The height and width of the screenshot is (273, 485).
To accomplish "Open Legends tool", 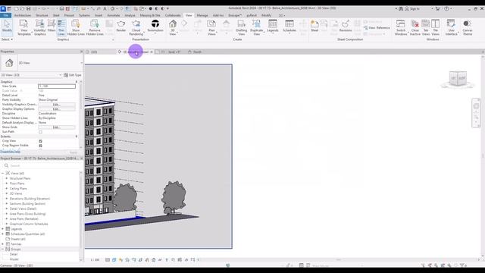I will [273, 26].
